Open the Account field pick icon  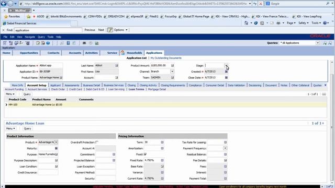[x=117, y=78]
